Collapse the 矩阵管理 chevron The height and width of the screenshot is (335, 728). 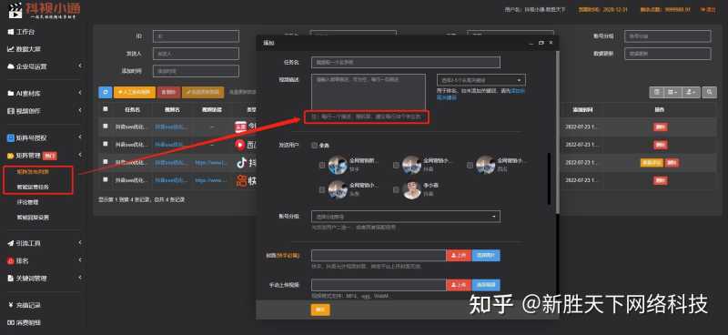pos(80,155)
